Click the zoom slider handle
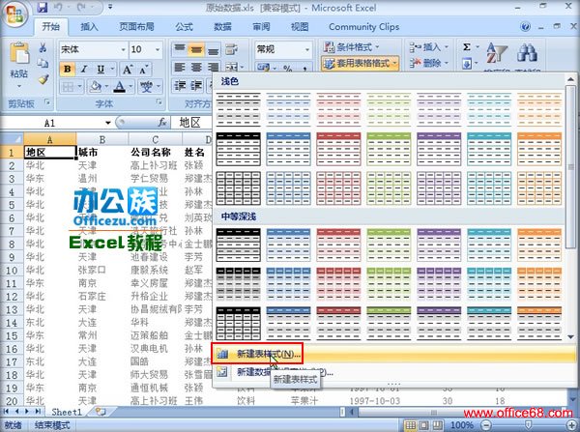This screenshot has width=580, height=432. pyautogui.click(x=529, y=425)
